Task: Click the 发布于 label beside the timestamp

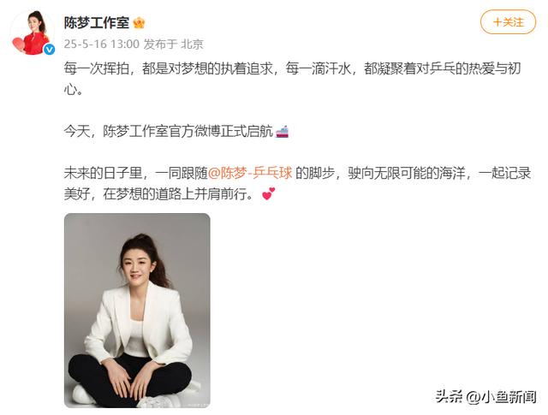Action: [160, 44]
